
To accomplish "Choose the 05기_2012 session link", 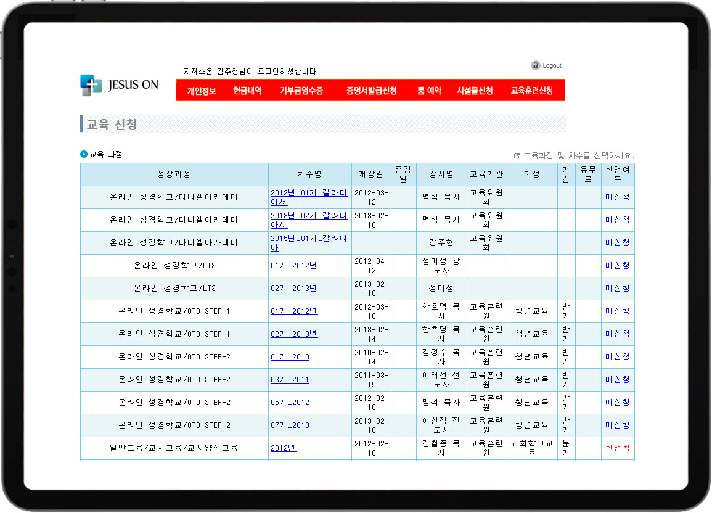I will (x=290, y=403).
